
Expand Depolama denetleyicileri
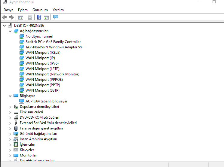[10, 107]
